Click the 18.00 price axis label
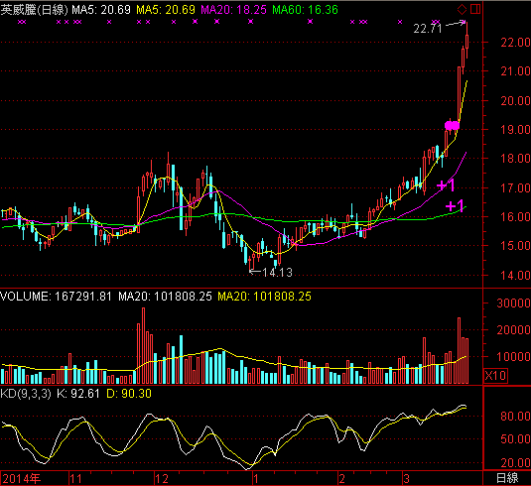 [x=515, y=159]
